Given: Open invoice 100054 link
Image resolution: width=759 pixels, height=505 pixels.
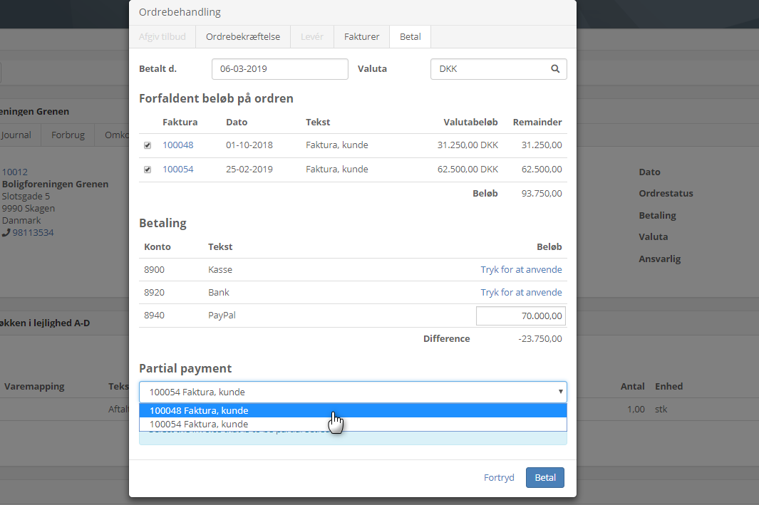Looking at the screenshot, I should (x=177, y=170).
